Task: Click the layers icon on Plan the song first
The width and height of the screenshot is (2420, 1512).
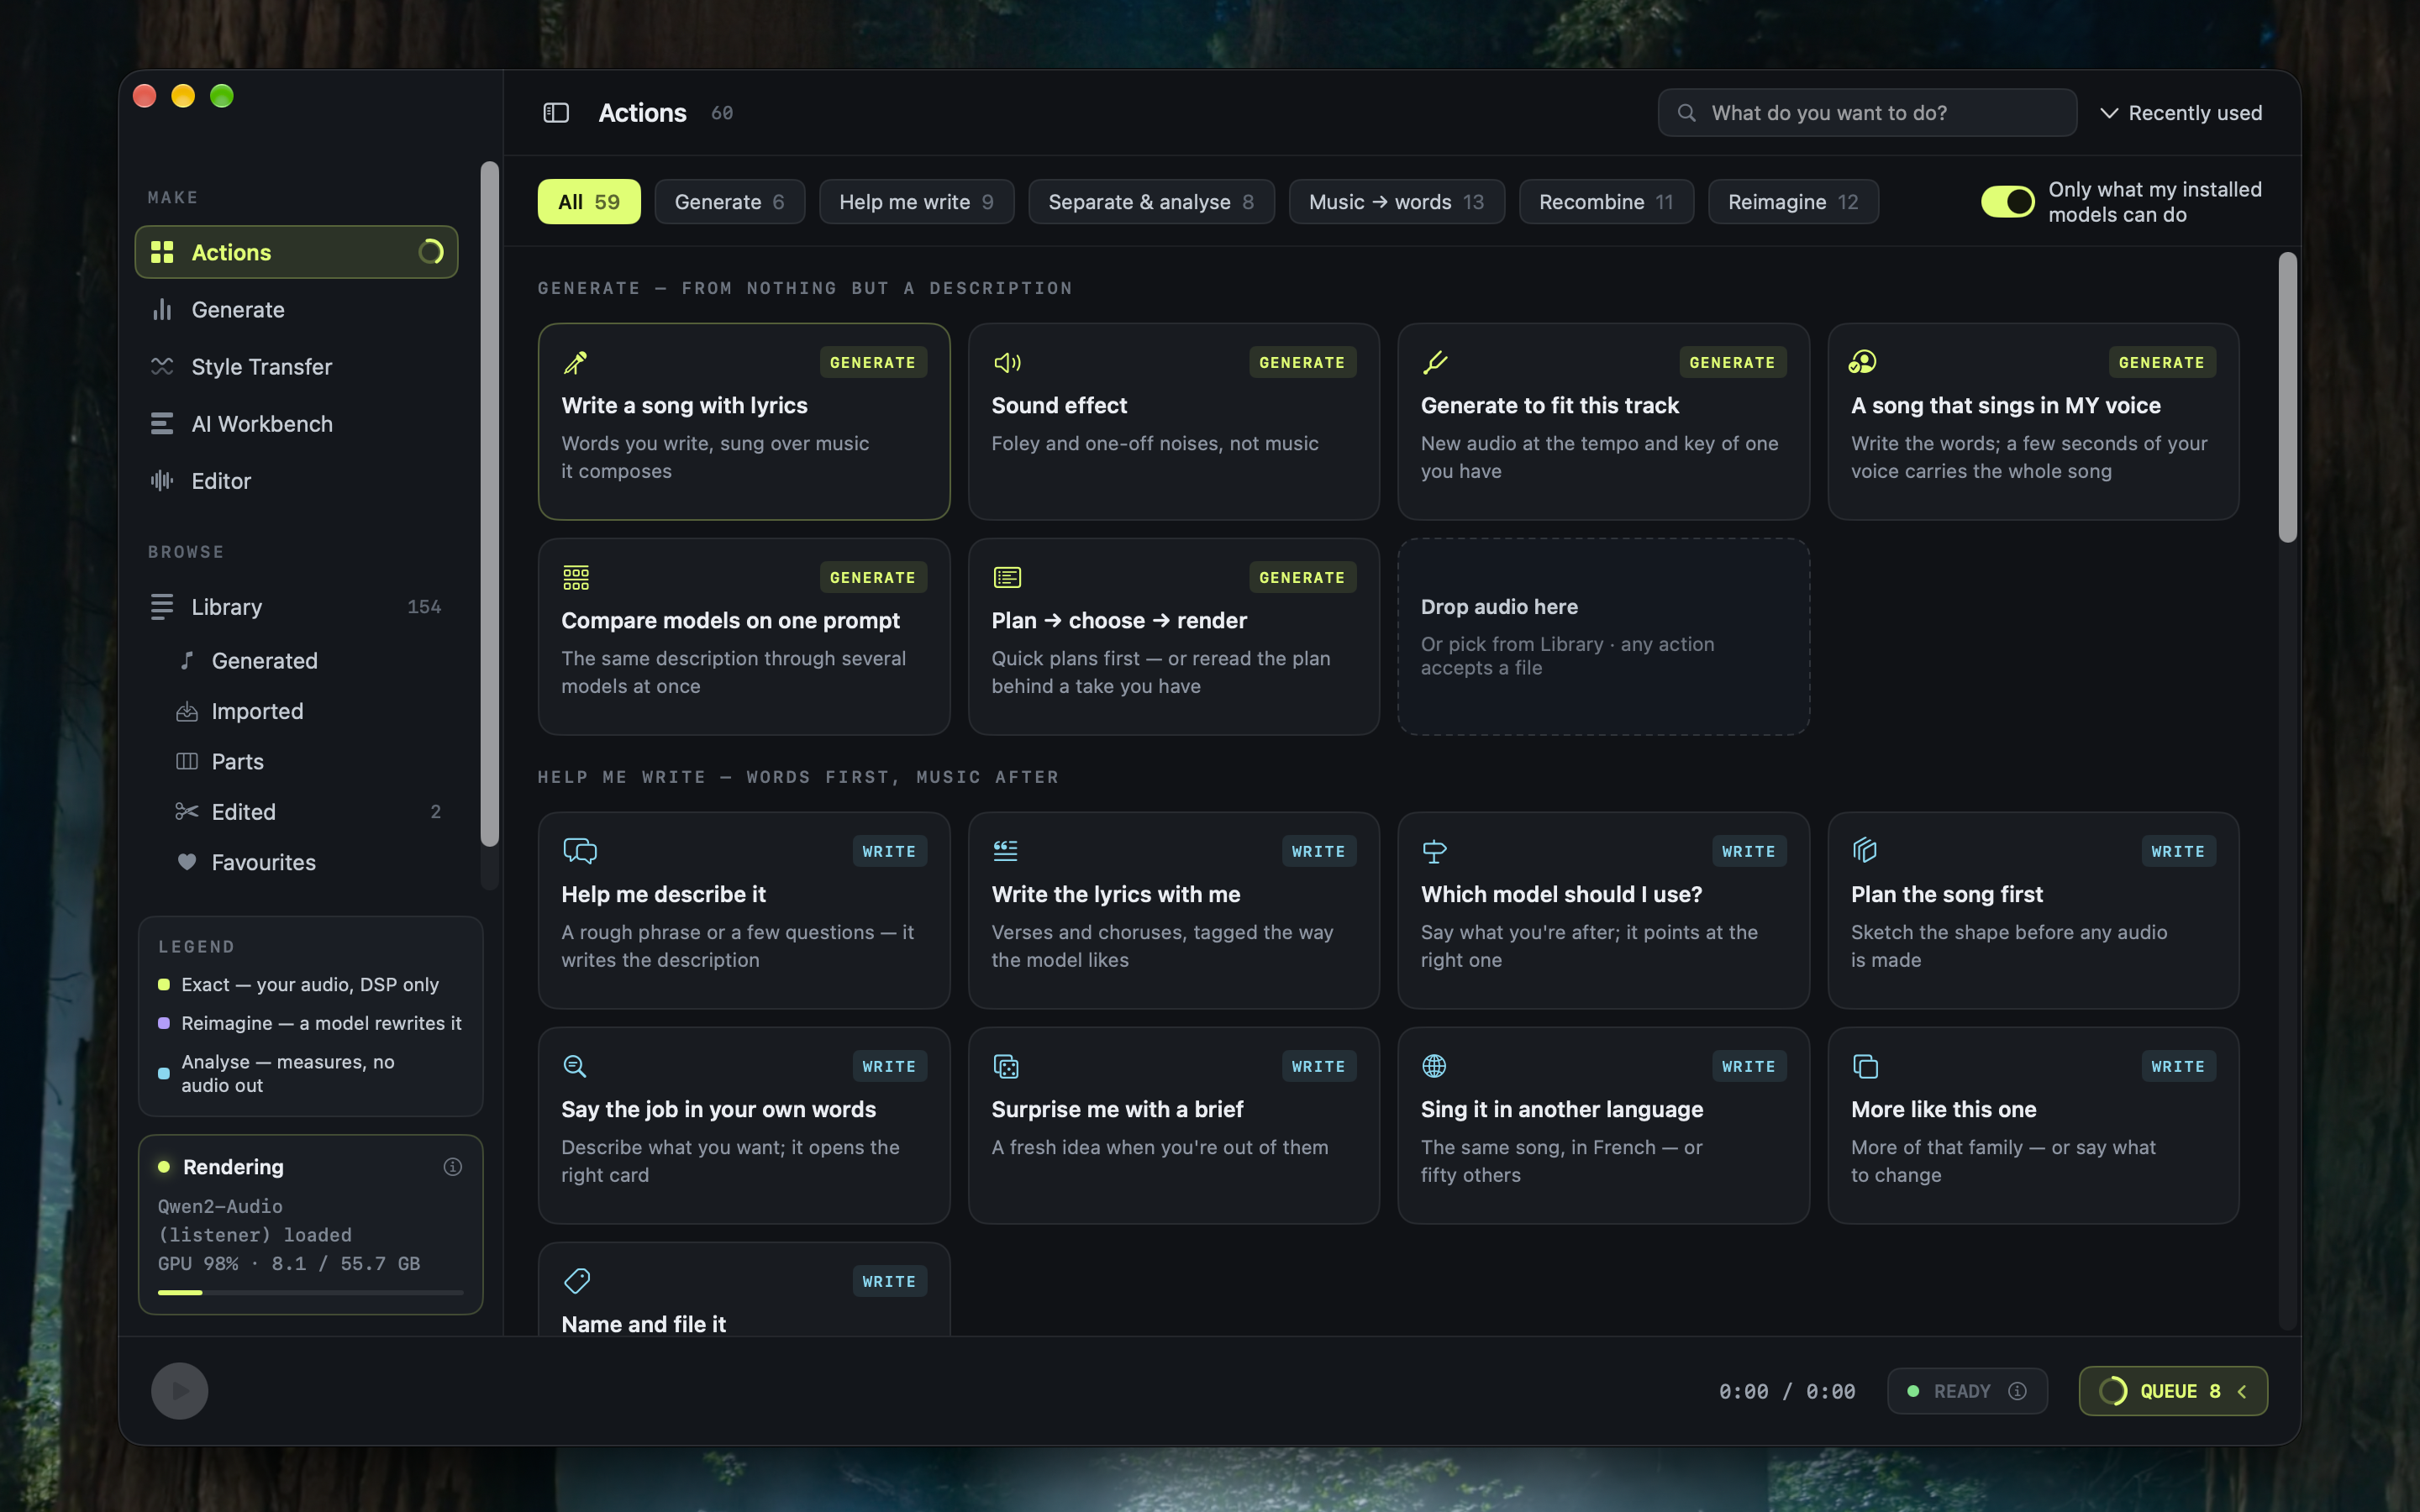Action: coord(1864,851)
